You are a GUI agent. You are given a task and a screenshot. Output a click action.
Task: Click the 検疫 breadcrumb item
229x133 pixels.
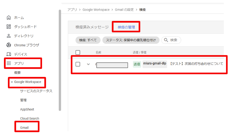142,9
